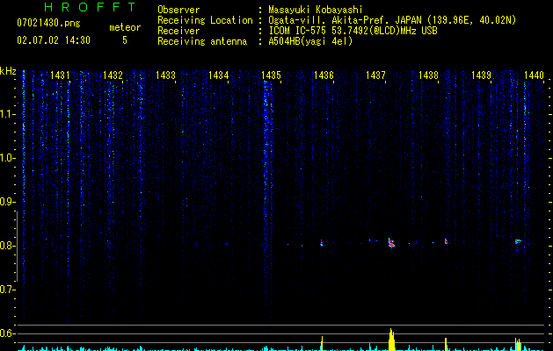Click the tallest yellow intensity bar near 1437
This screenshot has height=351, width=553.
tap(391, 340)
